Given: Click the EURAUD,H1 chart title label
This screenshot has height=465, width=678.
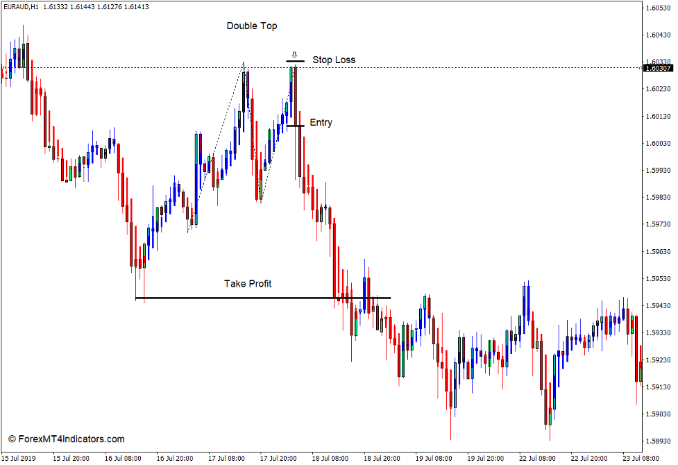Looking at the screenshot, I should (21, 6).
